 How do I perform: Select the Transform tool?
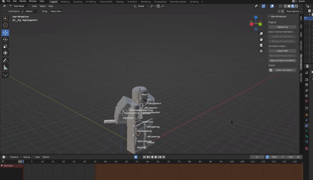(x=5, y=53)
